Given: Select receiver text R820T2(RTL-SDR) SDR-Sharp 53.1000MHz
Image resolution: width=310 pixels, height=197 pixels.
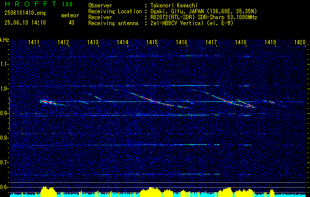Looking at the screenshot, I should pos(204,17).
